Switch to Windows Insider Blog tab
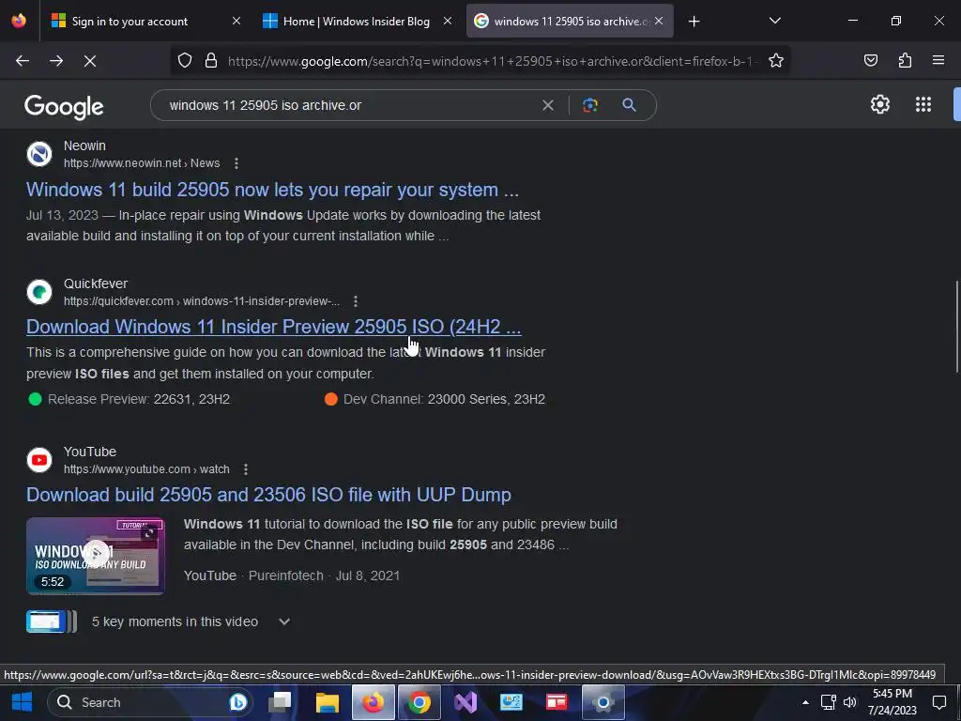Image resolution: width=961 pixels, height=721 pixels. click(357, 22)
